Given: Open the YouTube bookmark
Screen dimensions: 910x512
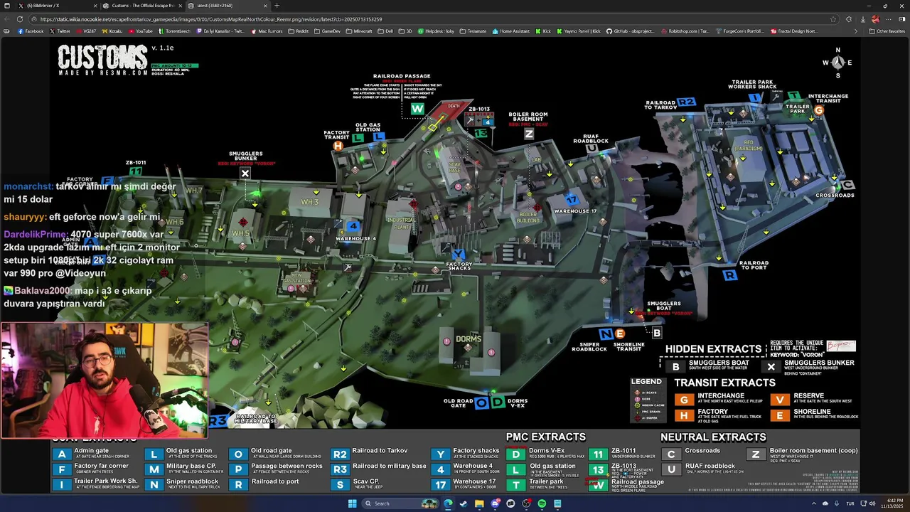Looking at the screenshot, I should click(x=141, y=31).
